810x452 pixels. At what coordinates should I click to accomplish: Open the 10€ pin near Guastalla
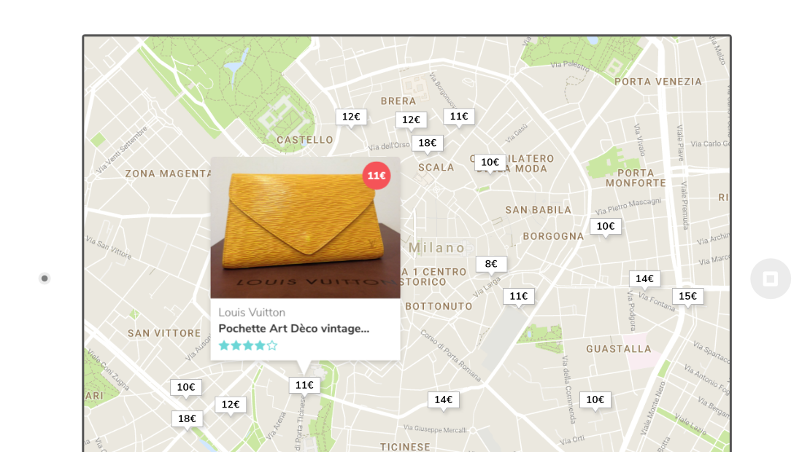(594, 400)
